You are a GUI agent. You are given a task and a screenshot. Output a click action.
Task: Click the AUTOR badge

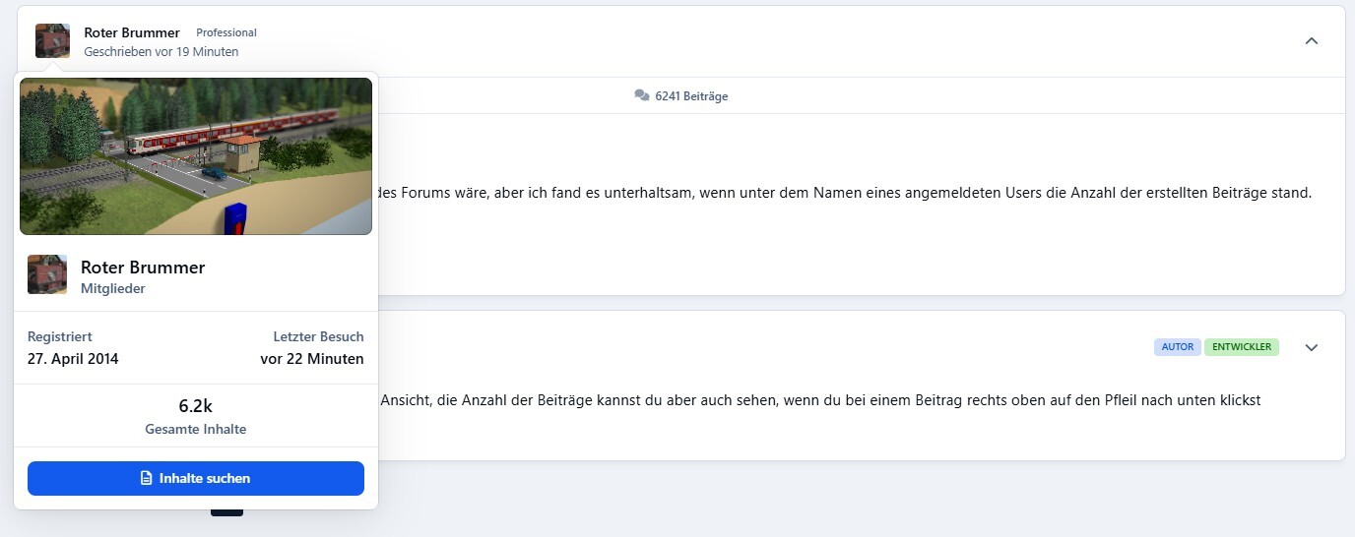1178,347
